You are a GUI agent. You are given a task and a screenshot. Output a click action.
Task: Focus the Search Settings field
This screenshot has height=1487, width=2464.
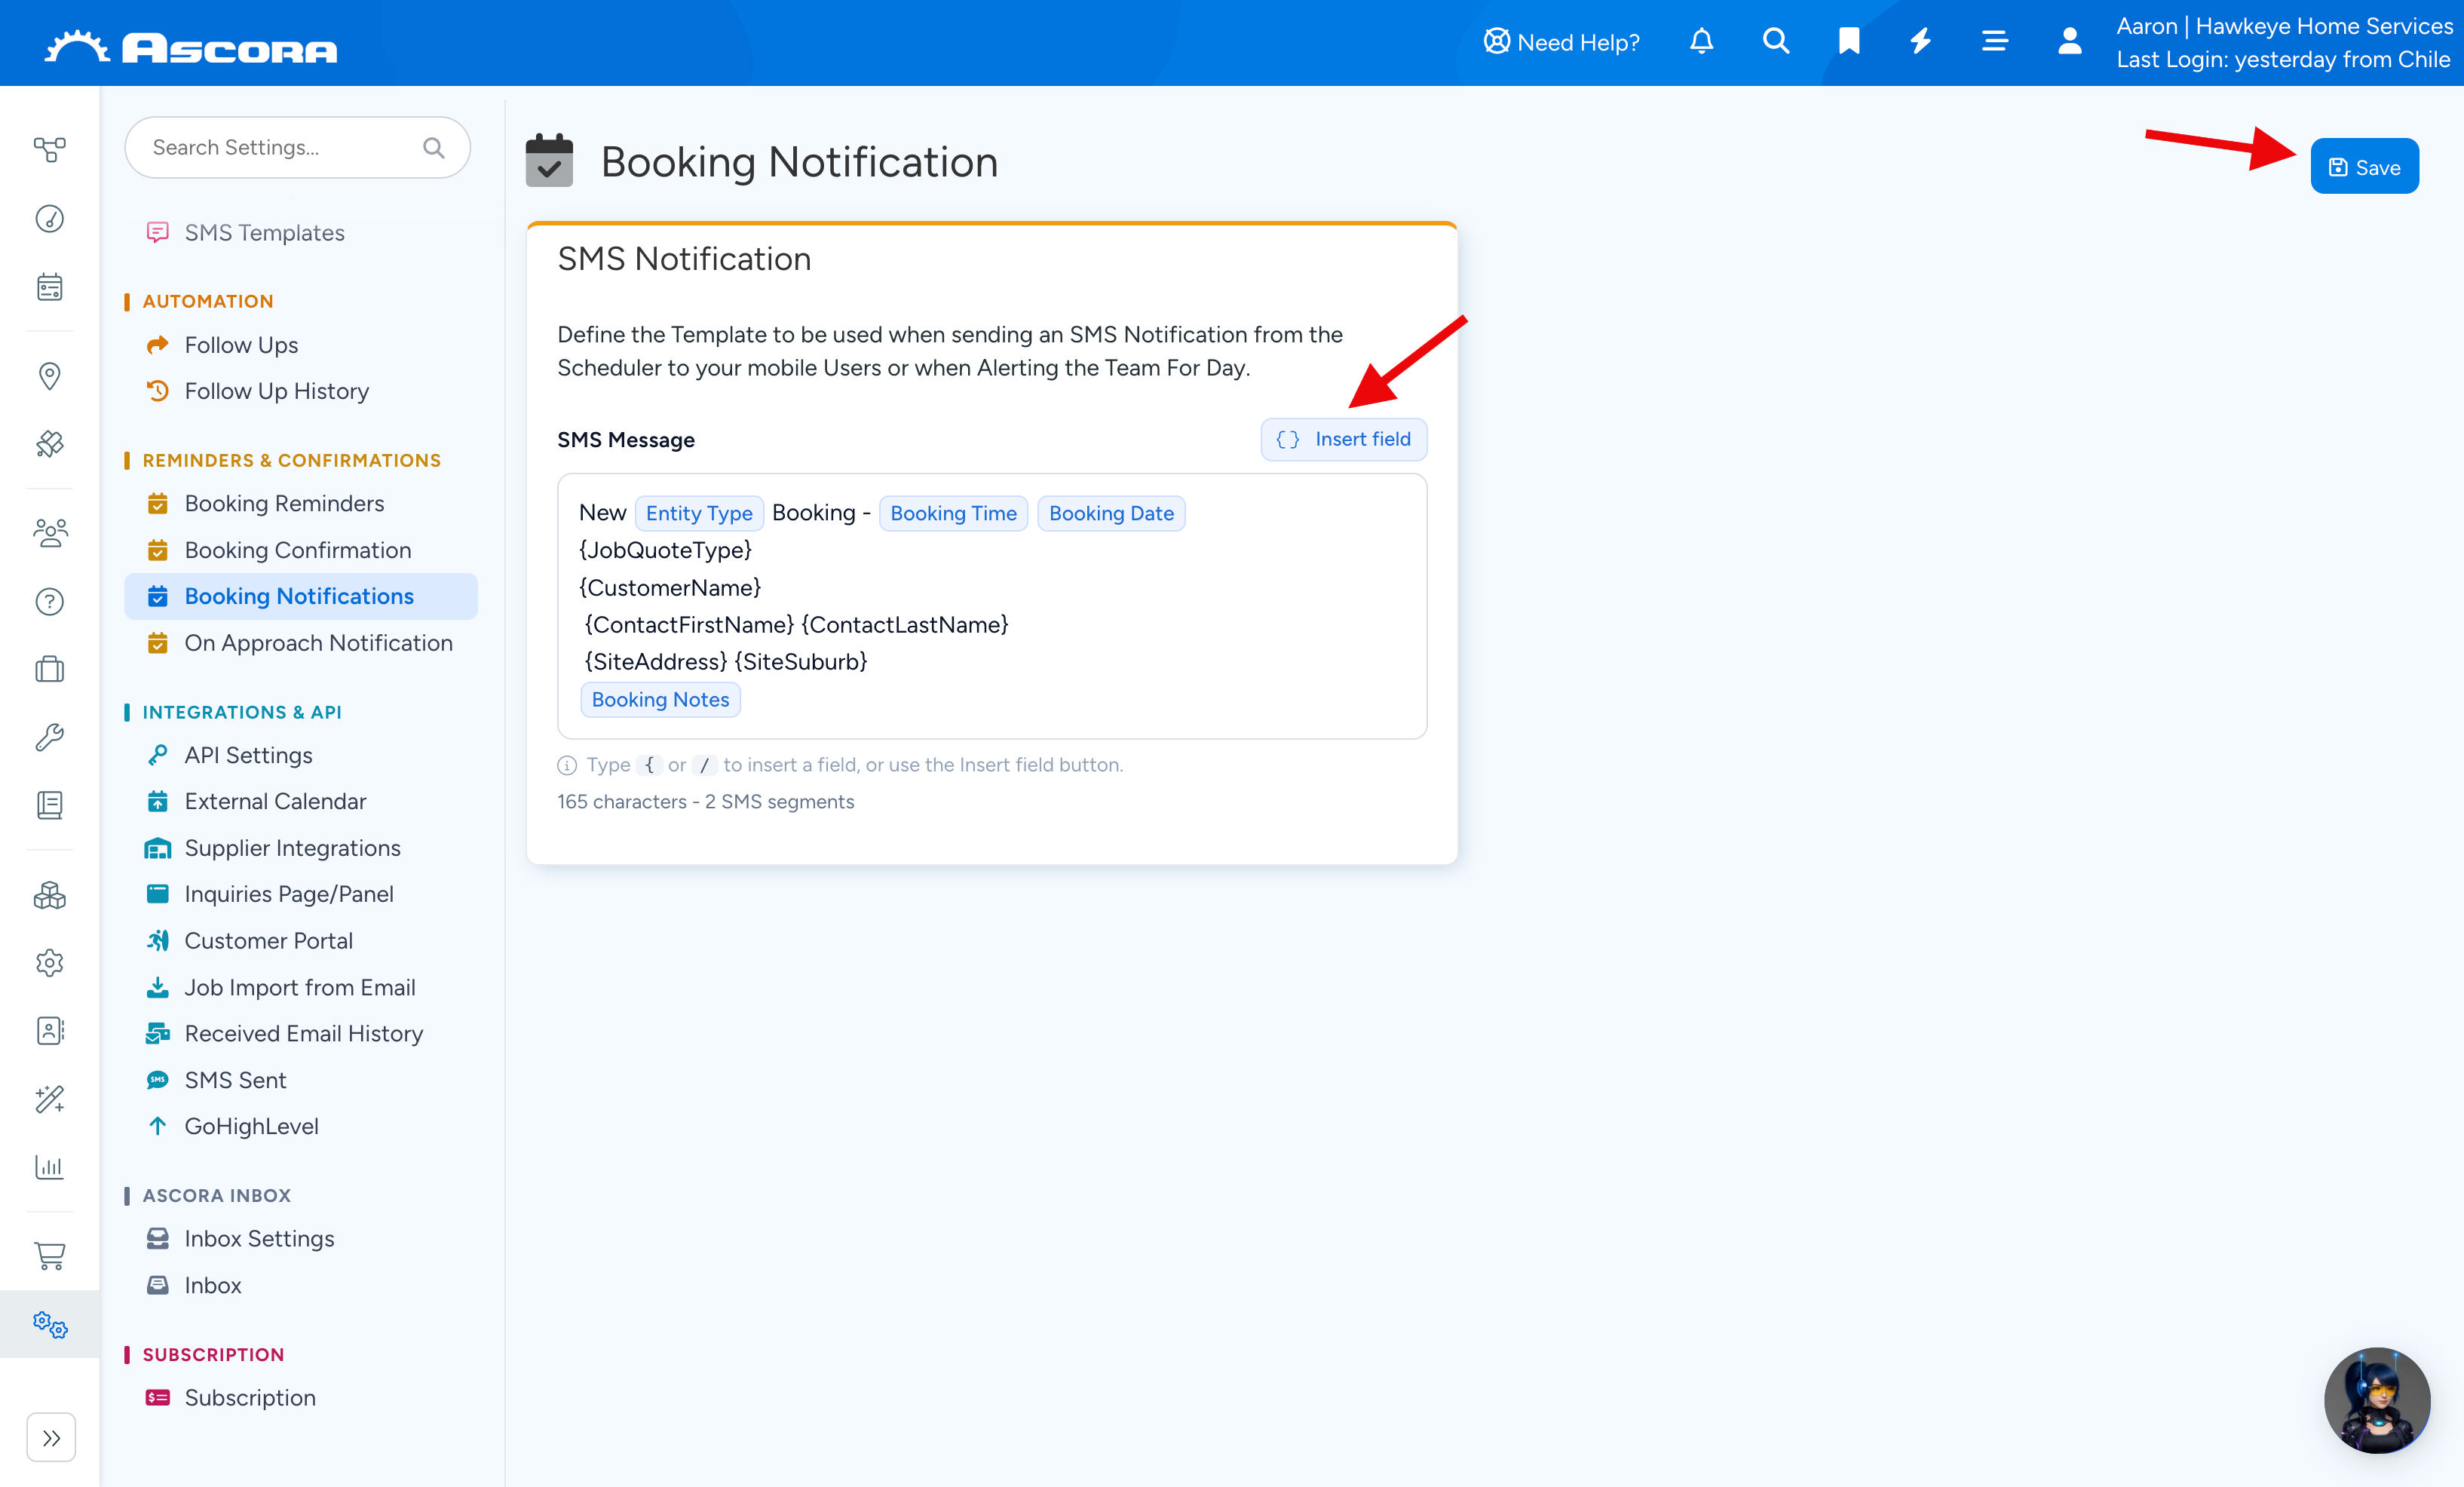tap(297, 147)
